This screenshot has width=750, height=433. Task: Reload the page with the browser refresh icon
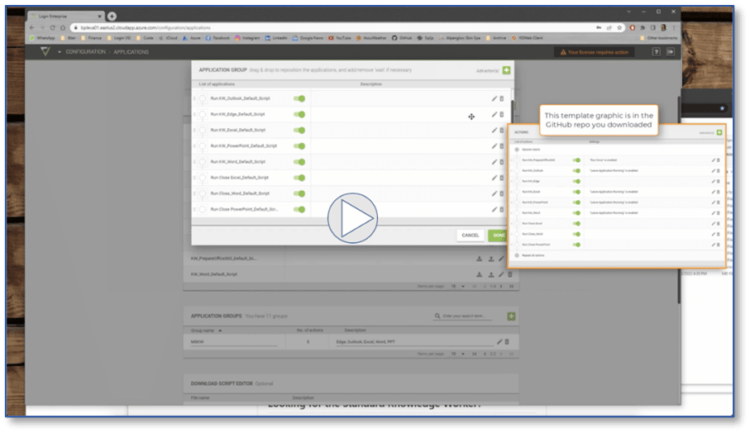click(53, 28)
